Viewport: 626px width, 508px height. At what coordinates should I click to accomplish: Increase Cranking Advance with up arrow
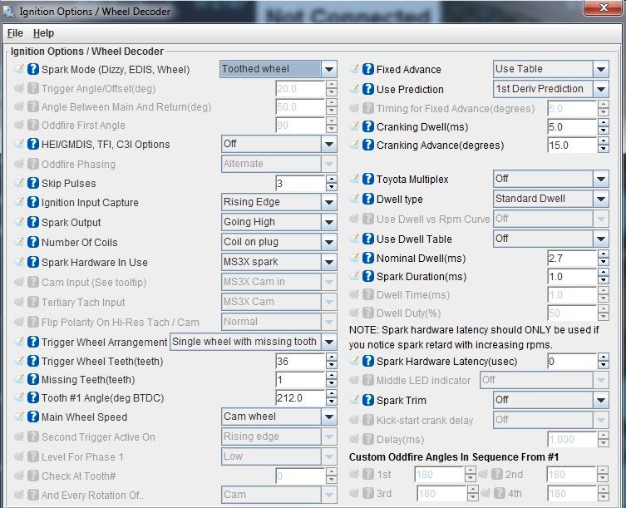604,141
